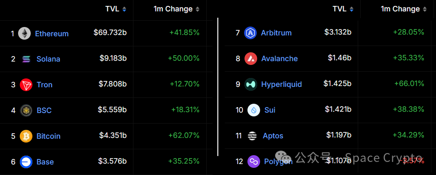This screenshot has width=436, height=175.
Task: Click the BSC chain logo icon
Action: tap(26, 110)
